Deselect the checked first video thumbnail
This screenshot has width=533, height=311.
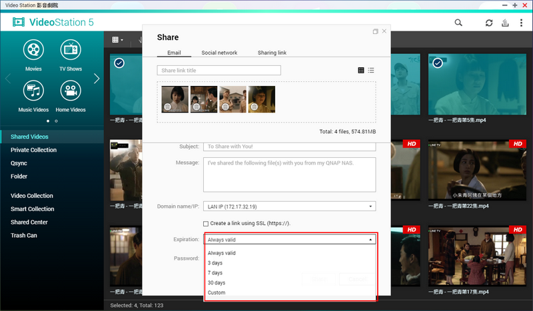[119, 63]
